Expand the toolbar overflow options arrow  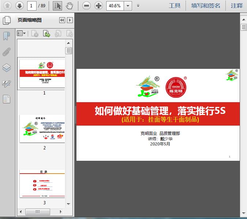coord(138,6)
